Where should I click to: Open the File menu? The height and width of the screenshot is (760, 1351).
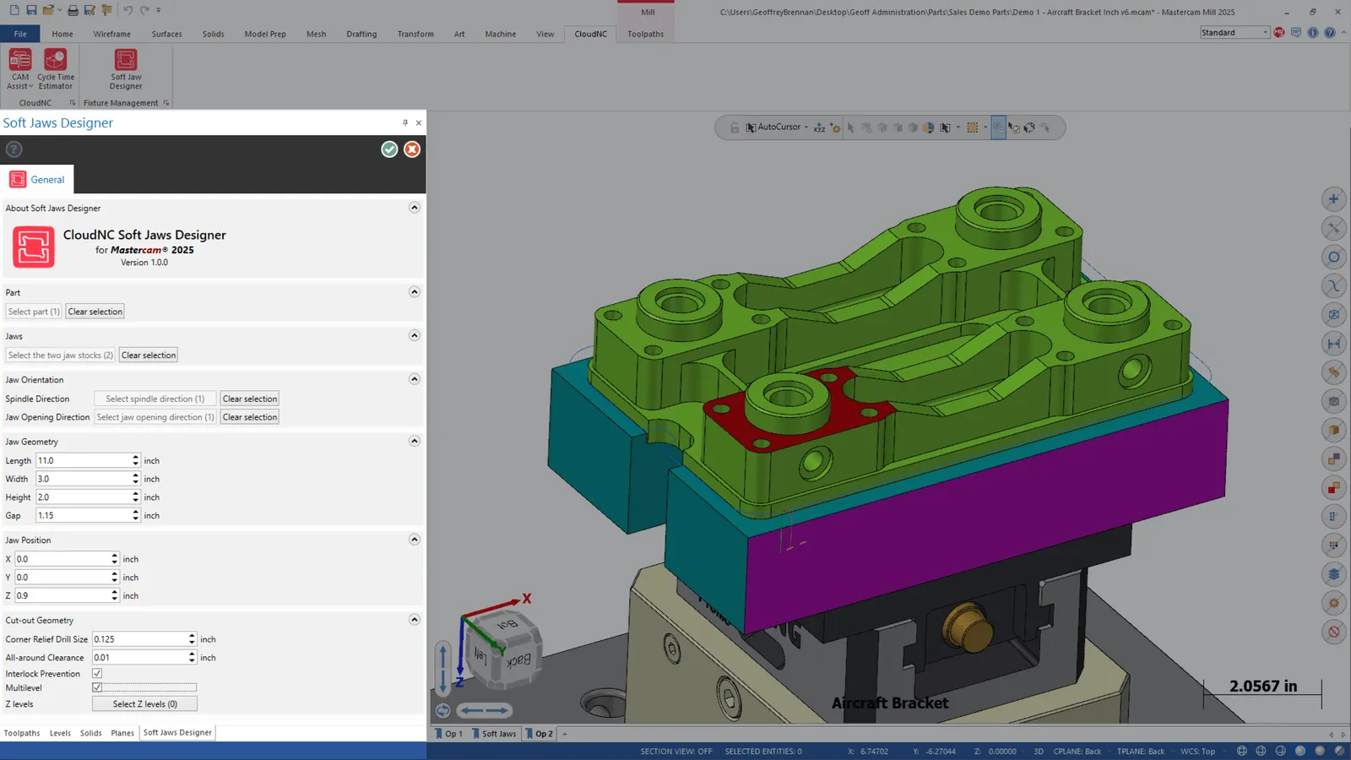(x=20, y=34)
